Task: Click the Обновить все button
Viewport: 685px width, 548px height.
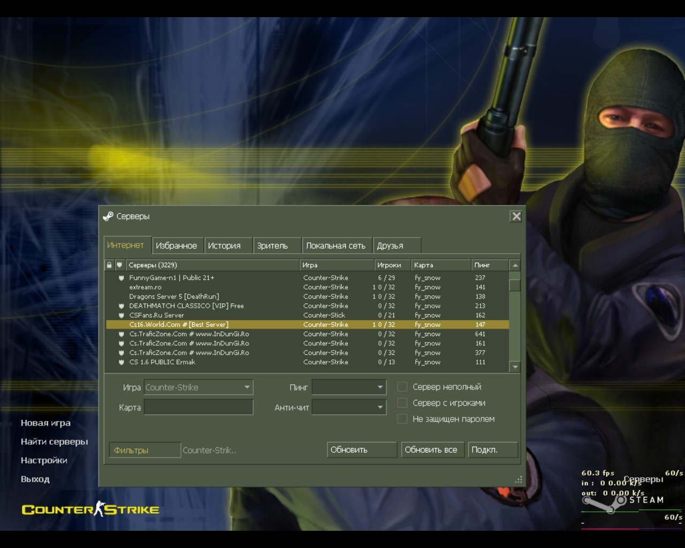Action: [433, 450]
